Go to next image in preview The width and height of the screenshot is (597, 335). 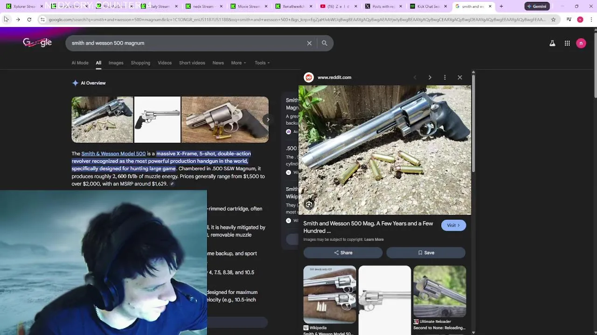[430, 77]
